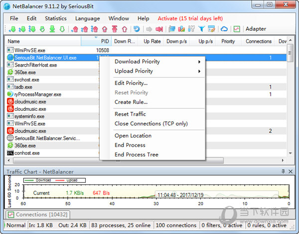Open the Language menu
This screenshot has width=299, height=234.
tap(88, 18)
